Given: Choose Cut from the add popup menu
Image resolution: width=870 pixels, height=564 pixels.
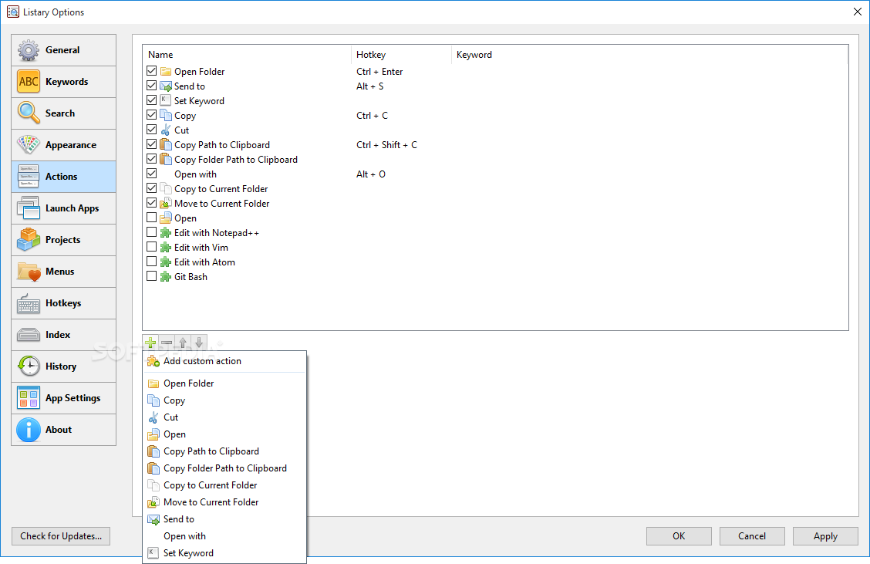Looking at the screenshot, I should (x=224, y=417).
